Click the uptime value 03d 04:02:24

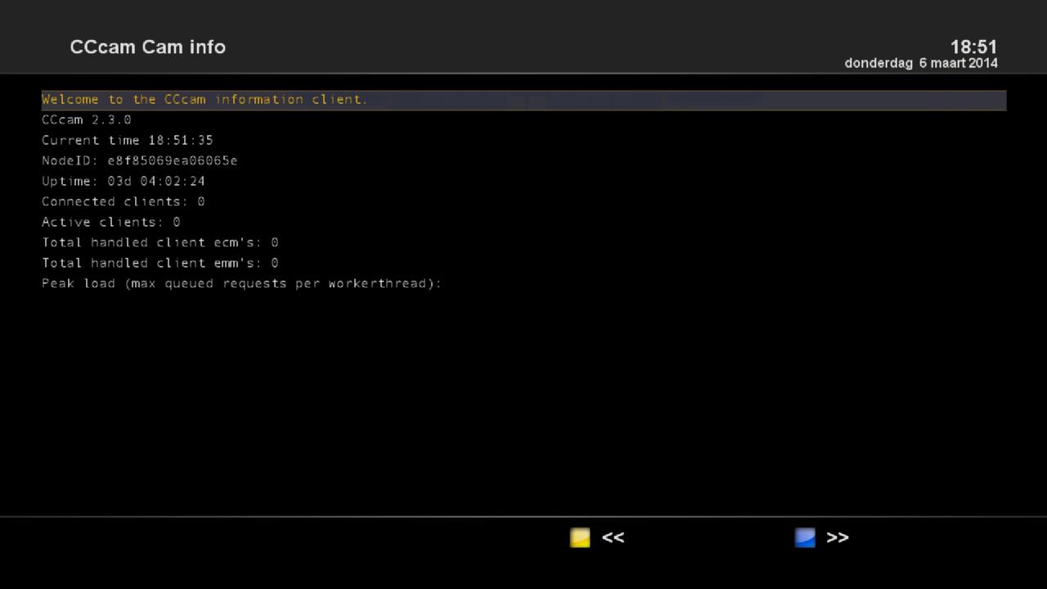point(156,182)
